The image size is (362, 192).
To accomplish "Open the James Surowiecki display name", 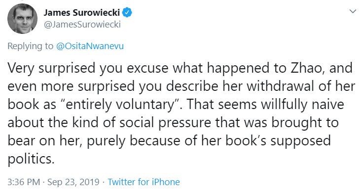I will click(82, 12).
